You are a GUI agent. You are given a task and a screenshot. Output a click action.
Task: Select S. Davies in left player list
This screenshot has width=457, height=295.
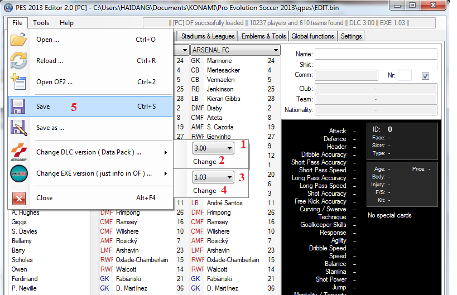pyautogui.click(x=25, y=231)
